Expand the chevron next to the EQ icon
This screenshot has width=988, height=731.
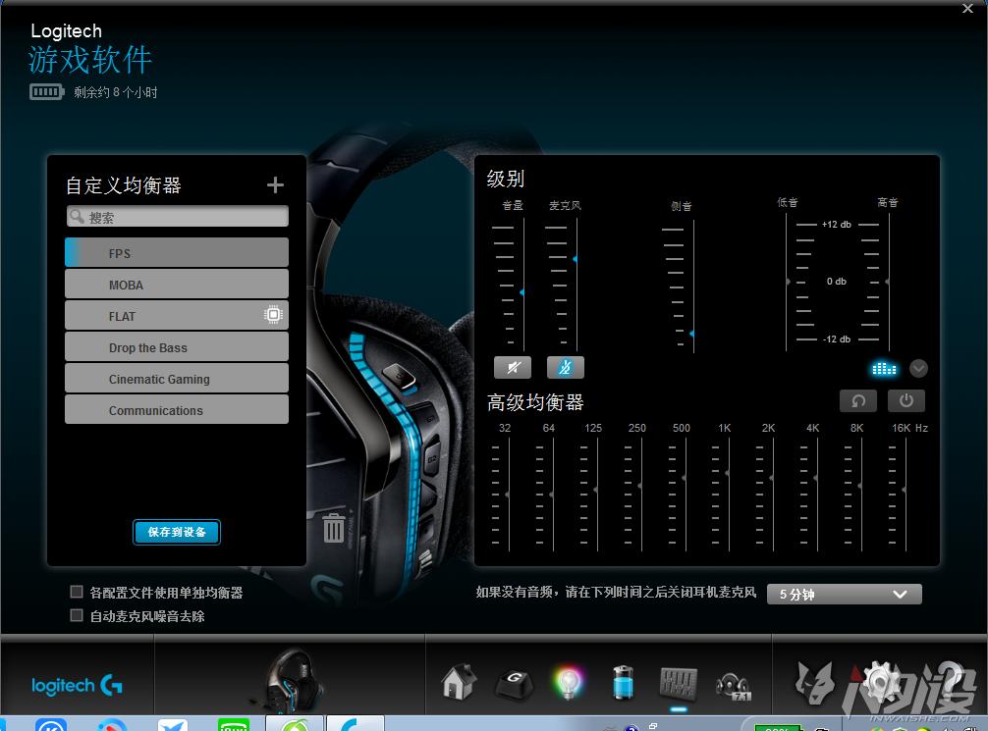(x=918, y=368)
